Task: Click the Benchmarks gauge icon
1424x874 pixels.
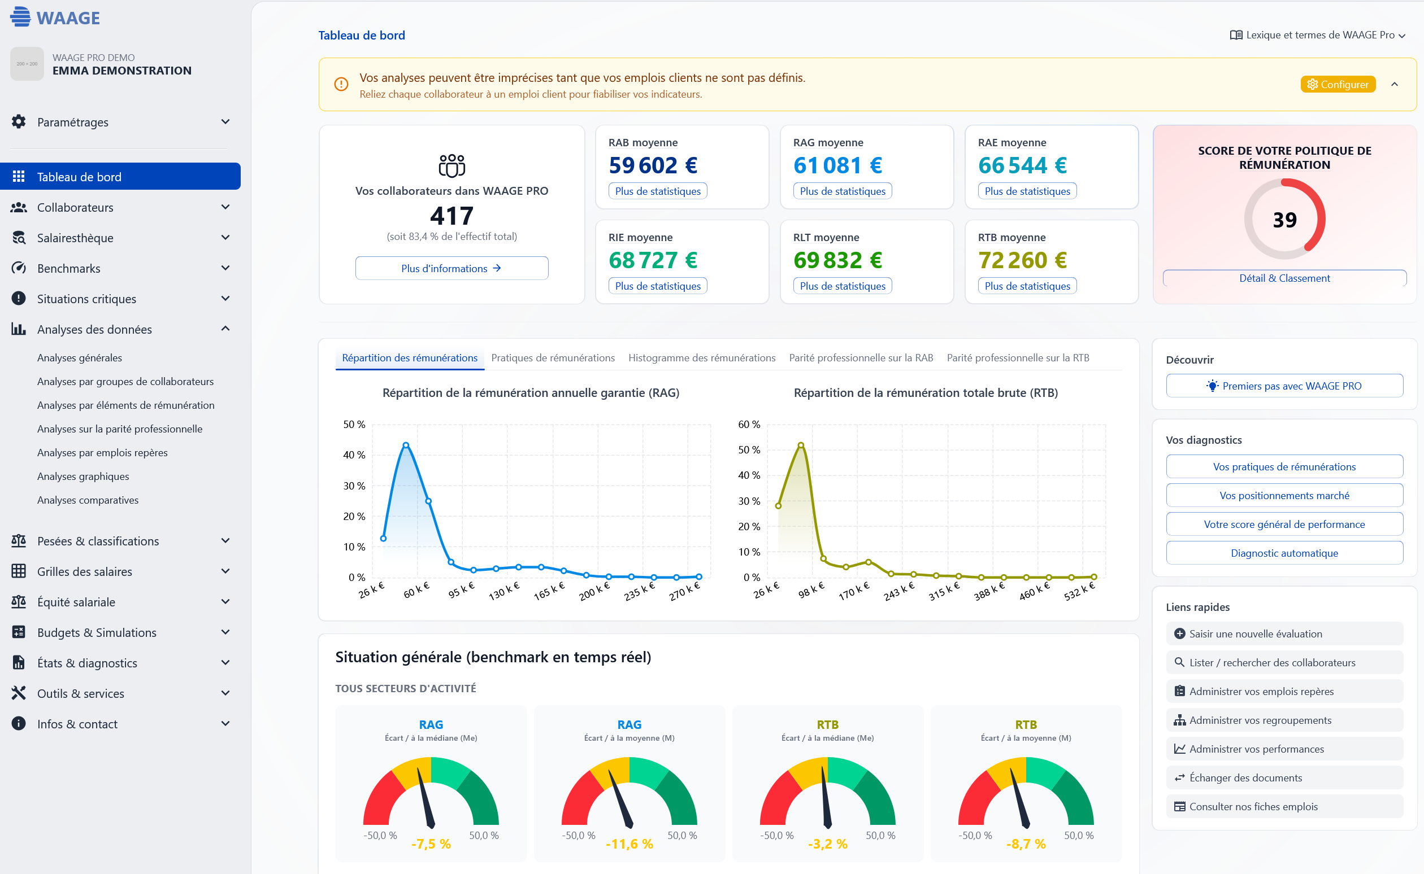Action: 19,268
